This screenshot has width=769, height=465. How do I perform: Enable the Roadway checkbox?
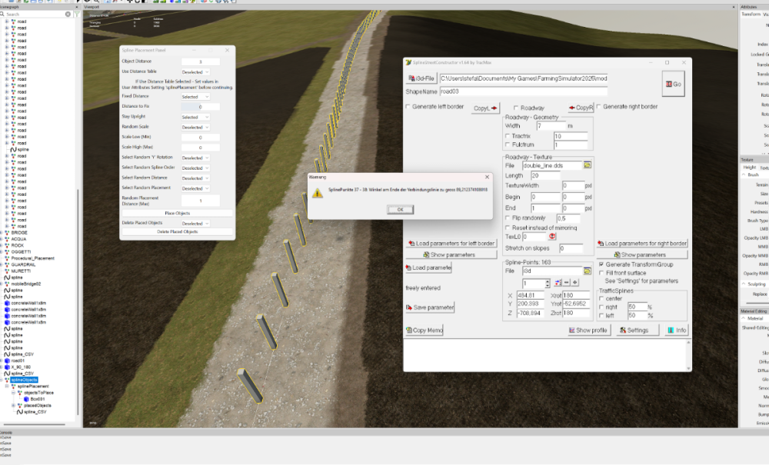tap(516, 107)
